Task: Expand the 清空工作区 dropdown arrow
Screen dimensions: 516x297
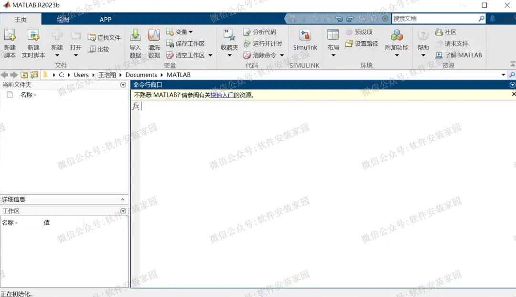Action: tap(210, 55)
